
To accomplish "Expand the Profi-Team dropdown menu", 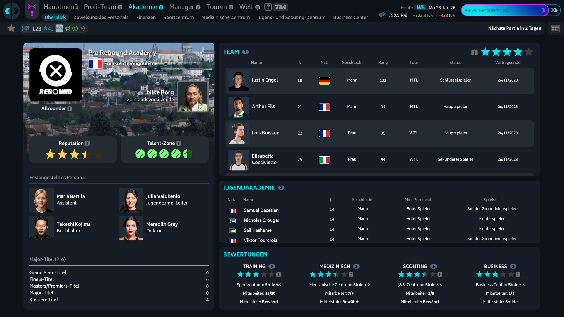I will click(120, 7).
